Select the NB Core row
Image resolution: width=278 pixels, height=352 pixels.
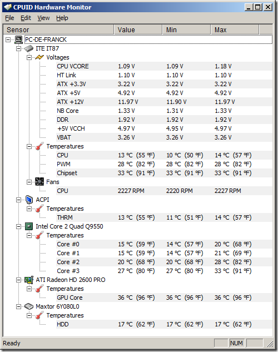[164, 111]
